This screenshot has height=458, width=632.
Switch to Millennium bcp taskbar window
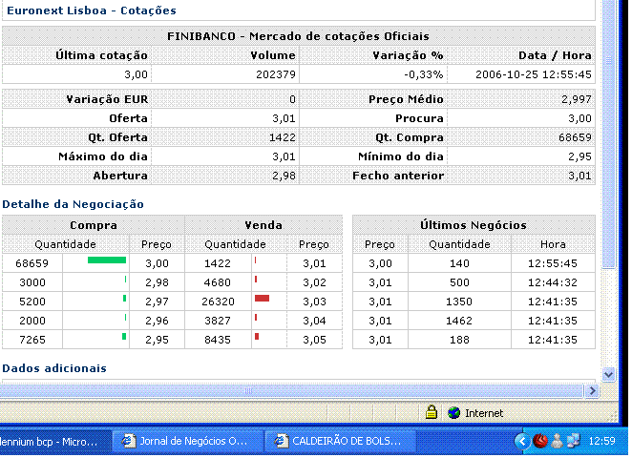click(x=54, y=442)
